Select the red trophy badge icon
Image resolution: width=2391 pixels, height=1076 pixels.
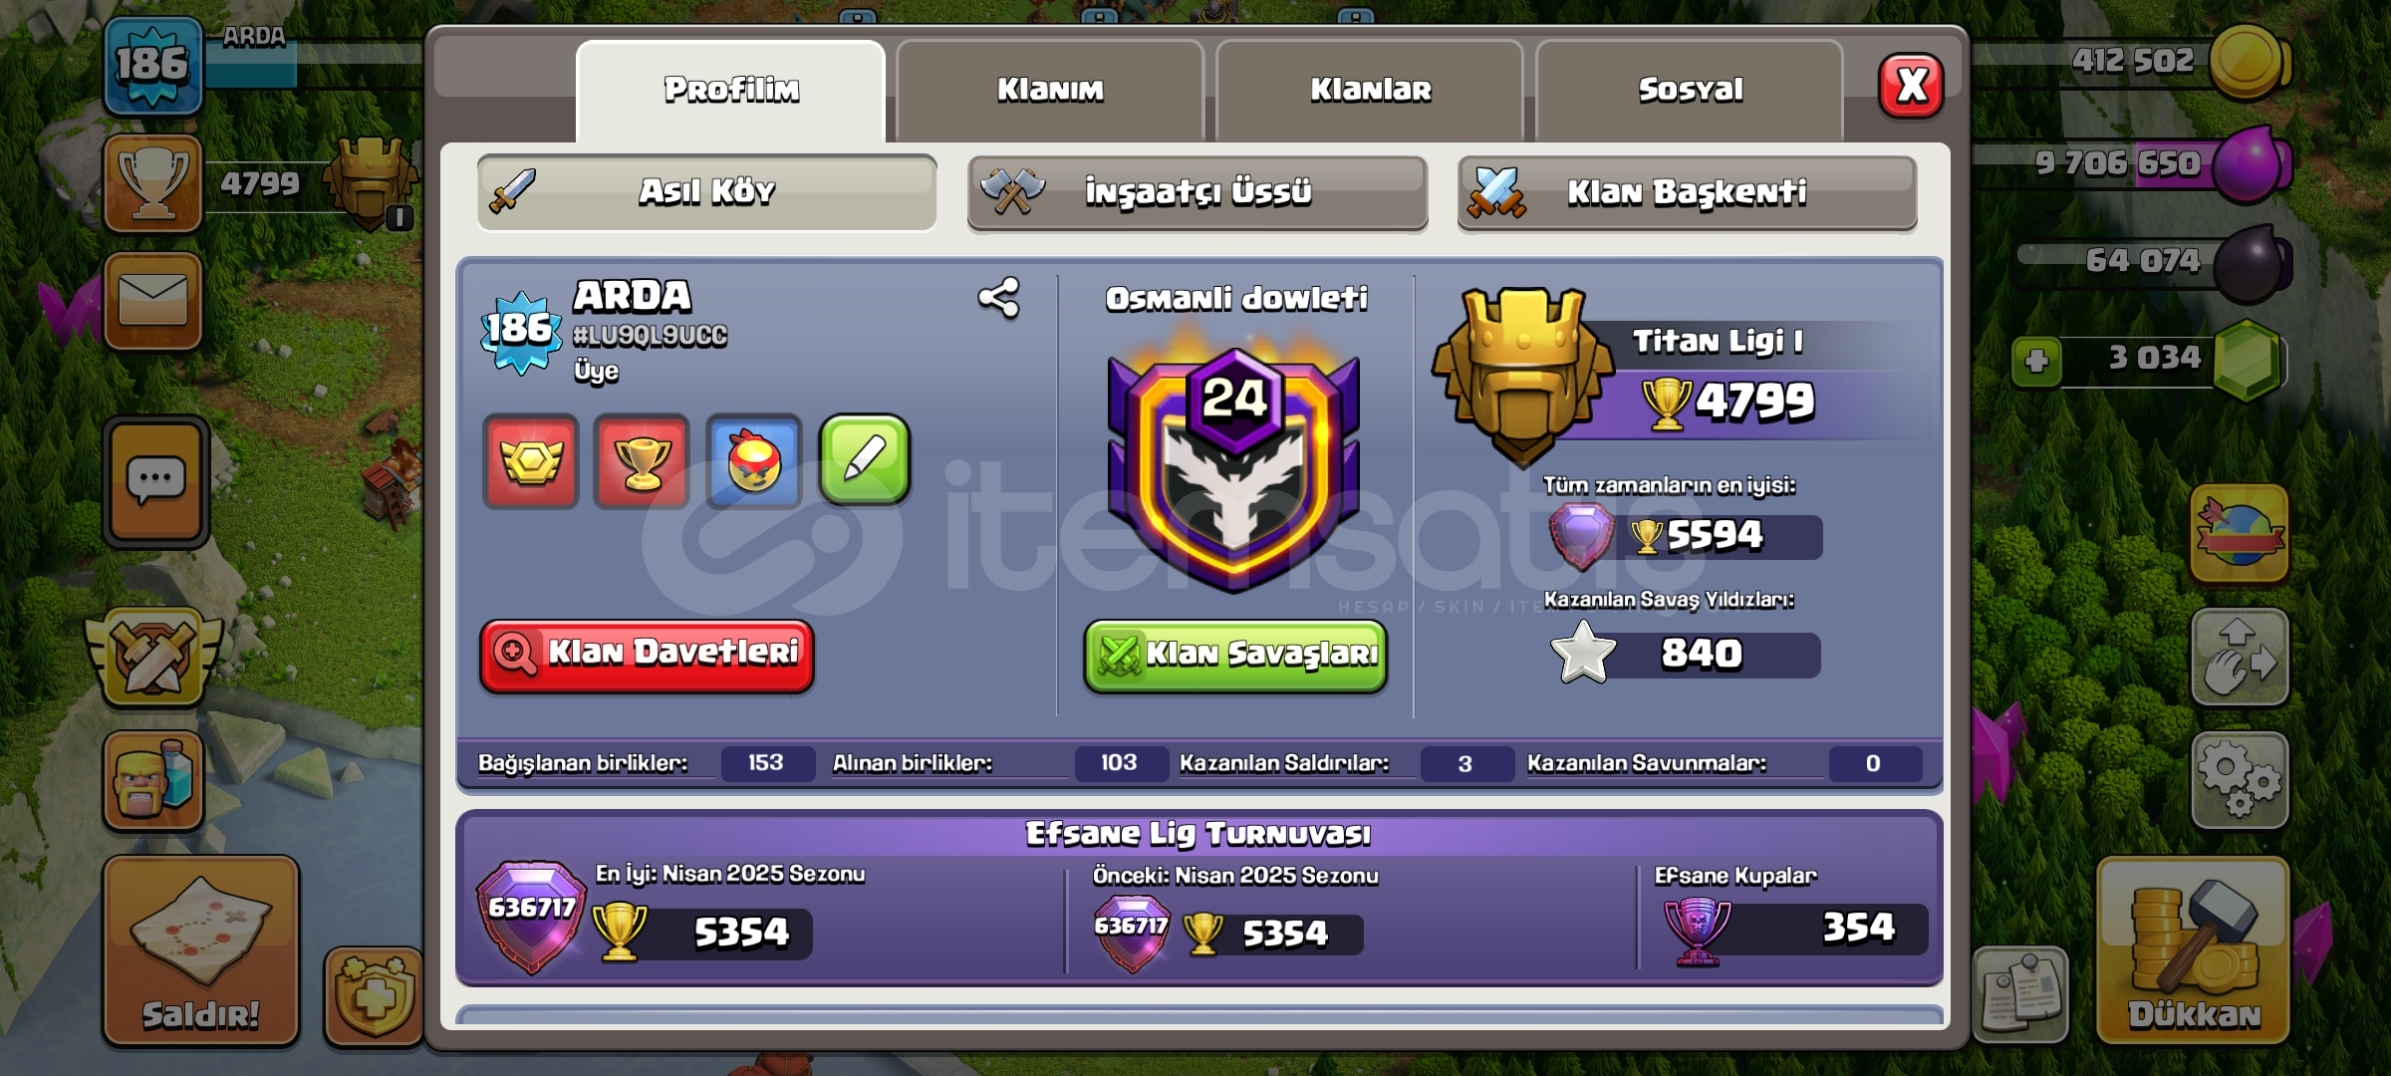coord(642,461)
